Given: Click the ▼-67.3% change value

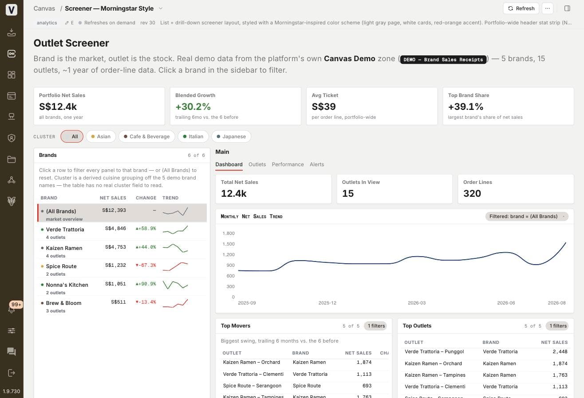Looking at the screenshot, I should tap(146, 265).
